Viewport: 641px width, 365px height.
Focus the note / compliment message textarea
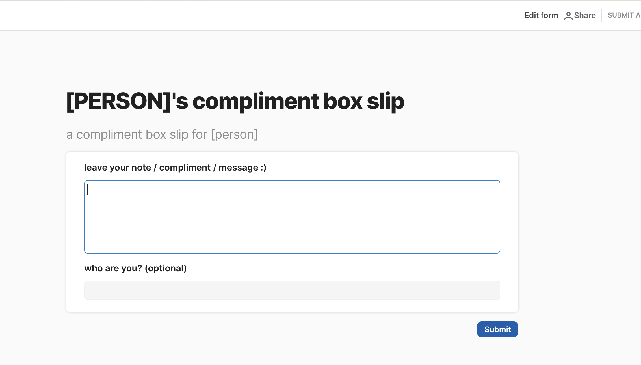(292, 217)
